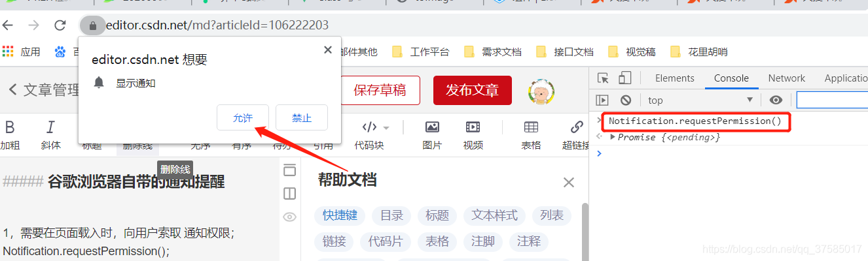Switch to the Network DevTools tab
The image size is (868, 261).
pos(786,78)
